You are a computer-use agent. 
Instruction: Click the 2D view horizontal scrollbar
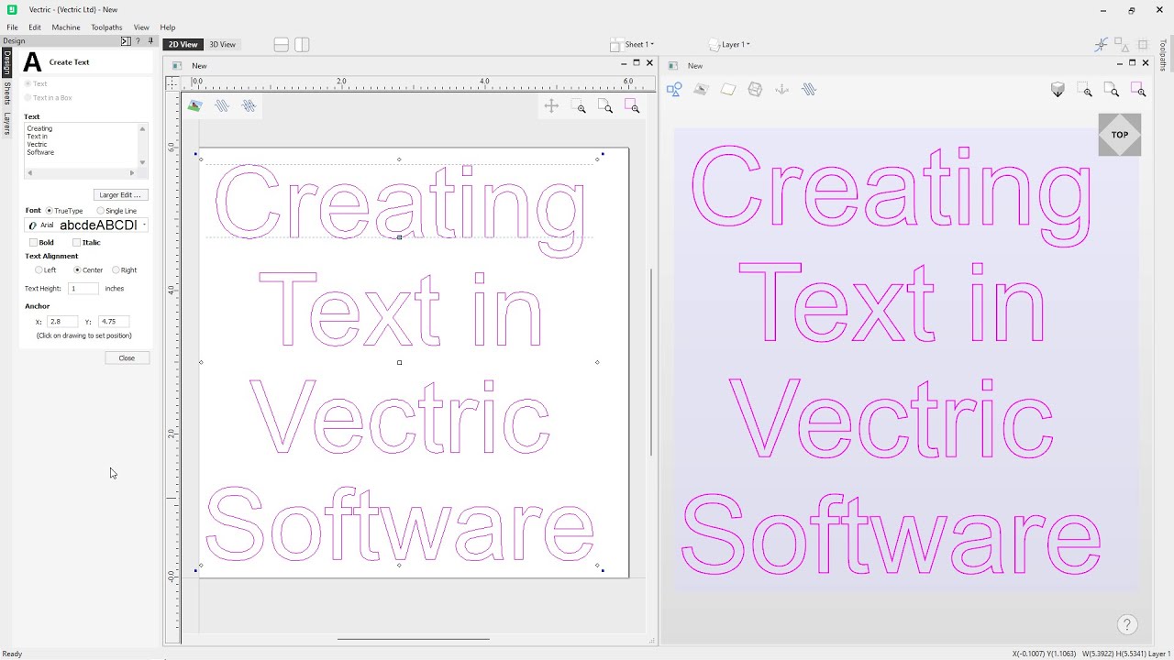pyautogui.click(x=413, y=640)
